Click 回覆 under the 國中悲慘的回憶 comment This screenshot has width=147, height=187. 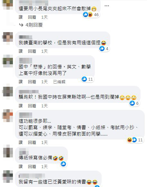[32, 82]
